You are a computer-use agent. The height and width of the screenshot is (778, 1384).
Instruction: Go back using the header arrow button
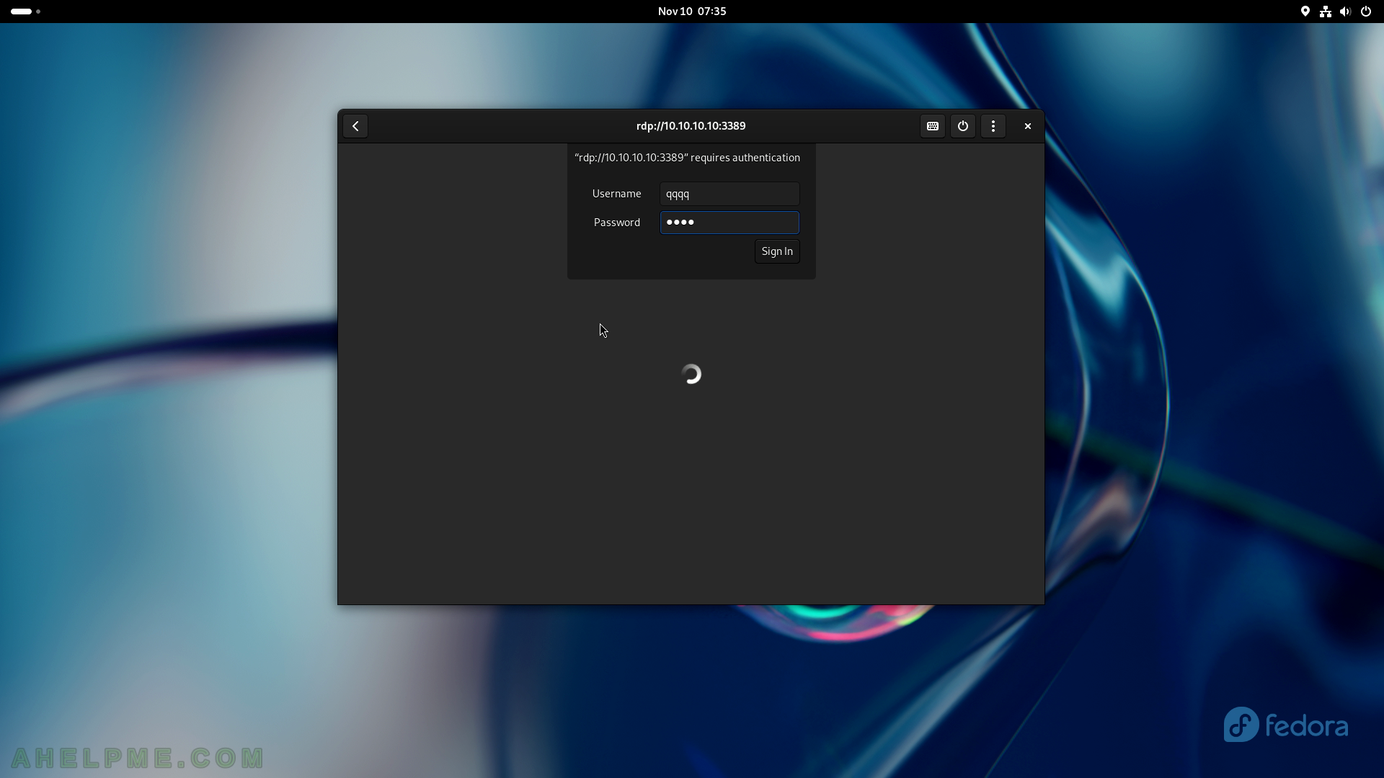click(355, 126)
